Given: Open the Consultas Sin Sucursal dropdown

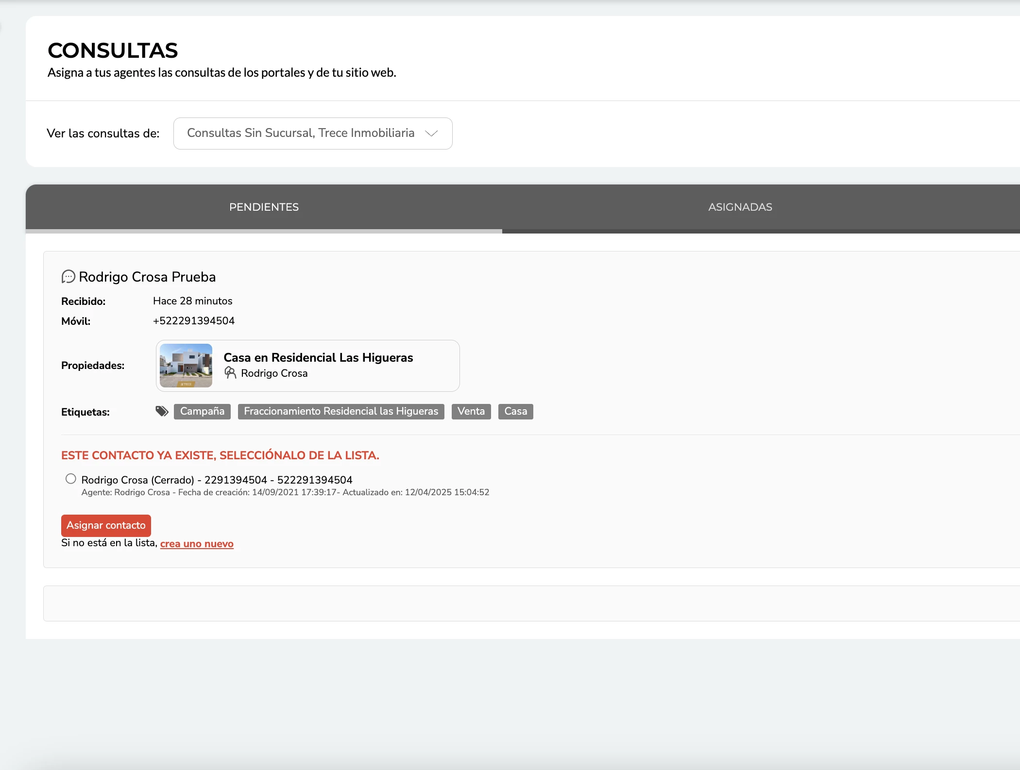Looking at the screenshot, I should tap(301, 134).
